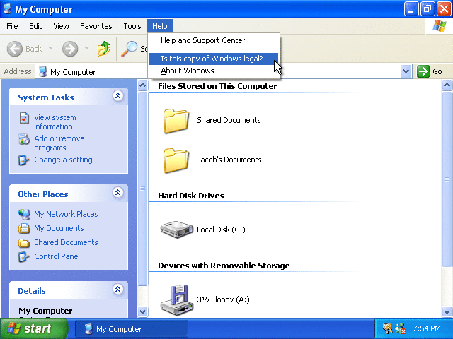Open Forward history dropdown arrow

[x=86, y=49]
